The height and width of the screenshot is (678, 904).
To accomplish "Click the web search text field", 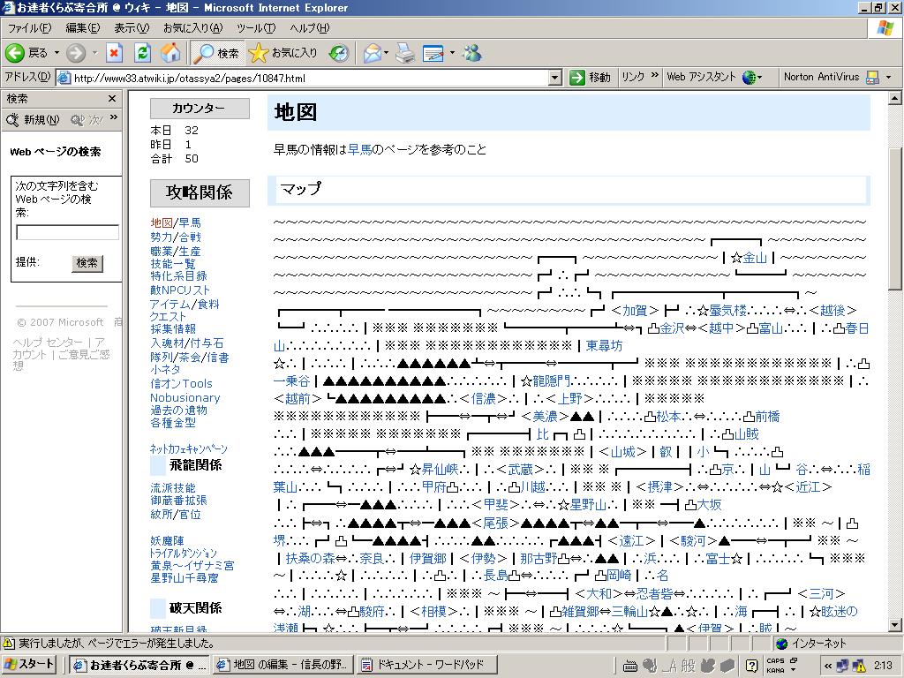I will point(67,233).
